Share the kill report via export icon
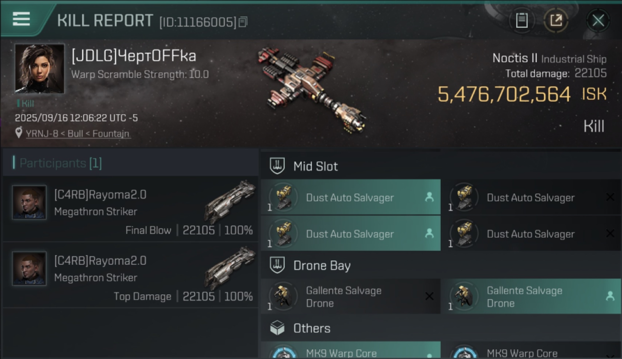This screenshot has width=622, height=359. 556,21
